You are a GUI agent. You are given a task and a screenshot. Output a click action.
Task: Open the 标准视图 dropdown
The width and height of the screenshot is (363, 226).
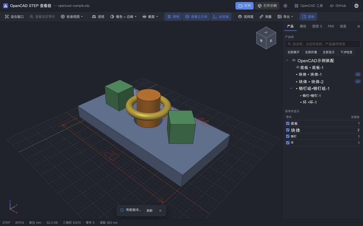point(72,17)
